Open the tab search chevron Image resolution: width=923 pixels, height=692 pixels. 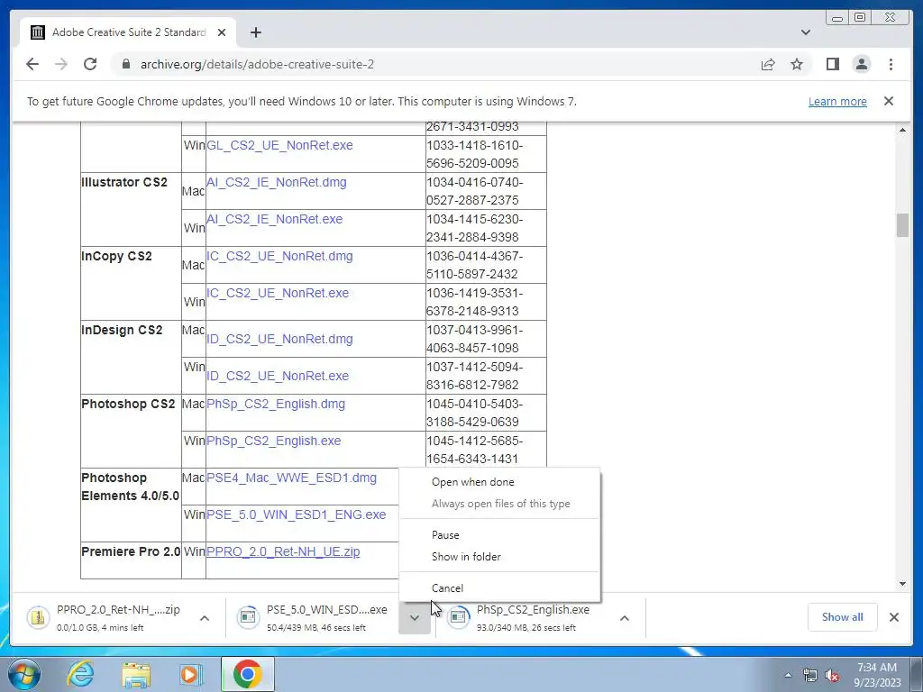[806, 32]
